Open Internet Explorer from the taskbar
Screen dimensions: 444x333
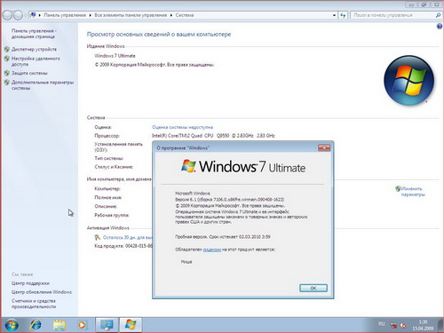click(x=36, y=325)
